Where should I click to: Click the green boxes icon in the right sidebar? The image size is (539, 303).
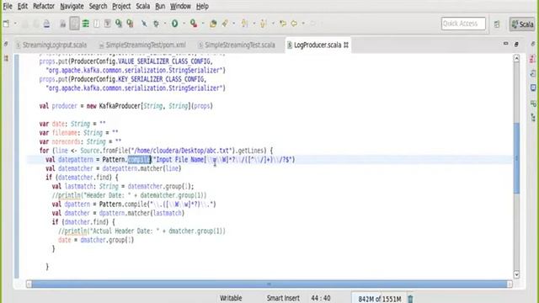pos(533,103)
